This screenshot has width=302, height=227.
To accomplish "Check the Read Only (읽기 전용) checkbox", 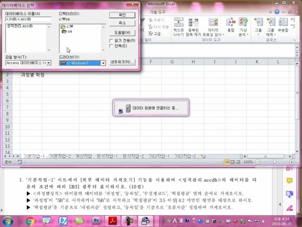I will [x=111, y=41].
